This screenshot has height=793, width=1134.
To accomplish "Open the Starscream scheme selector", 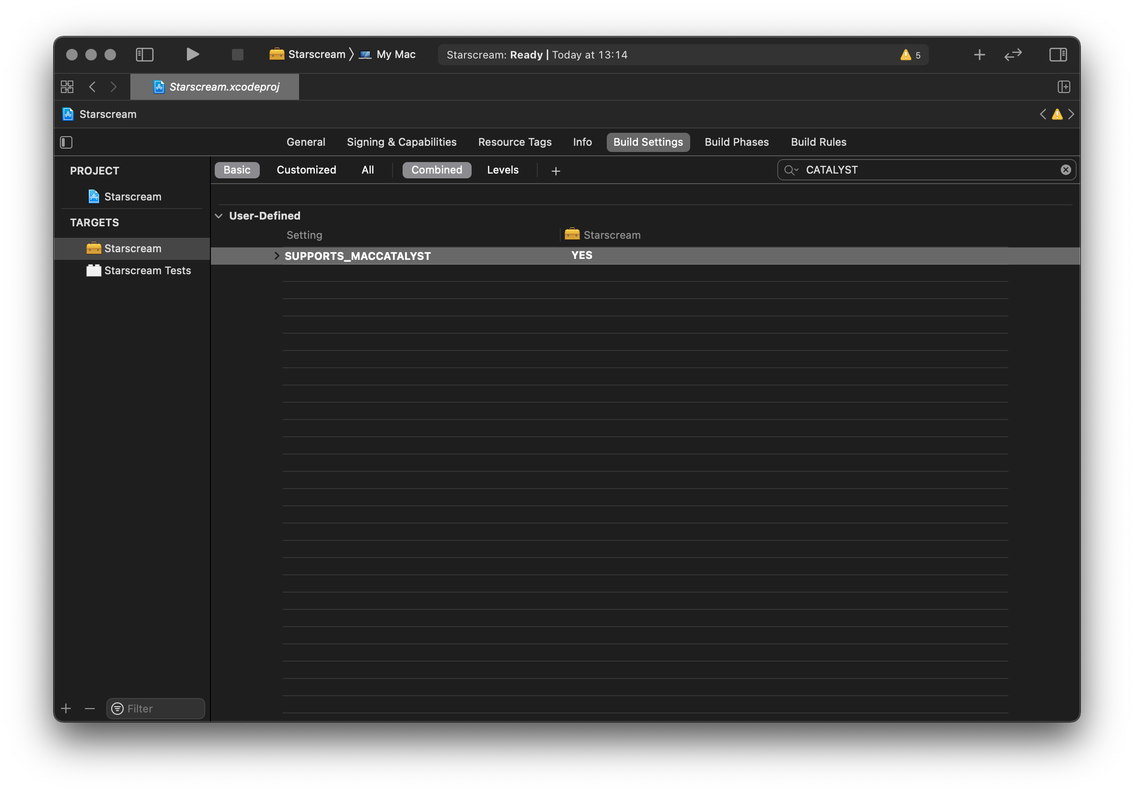I will click(307, 54).
